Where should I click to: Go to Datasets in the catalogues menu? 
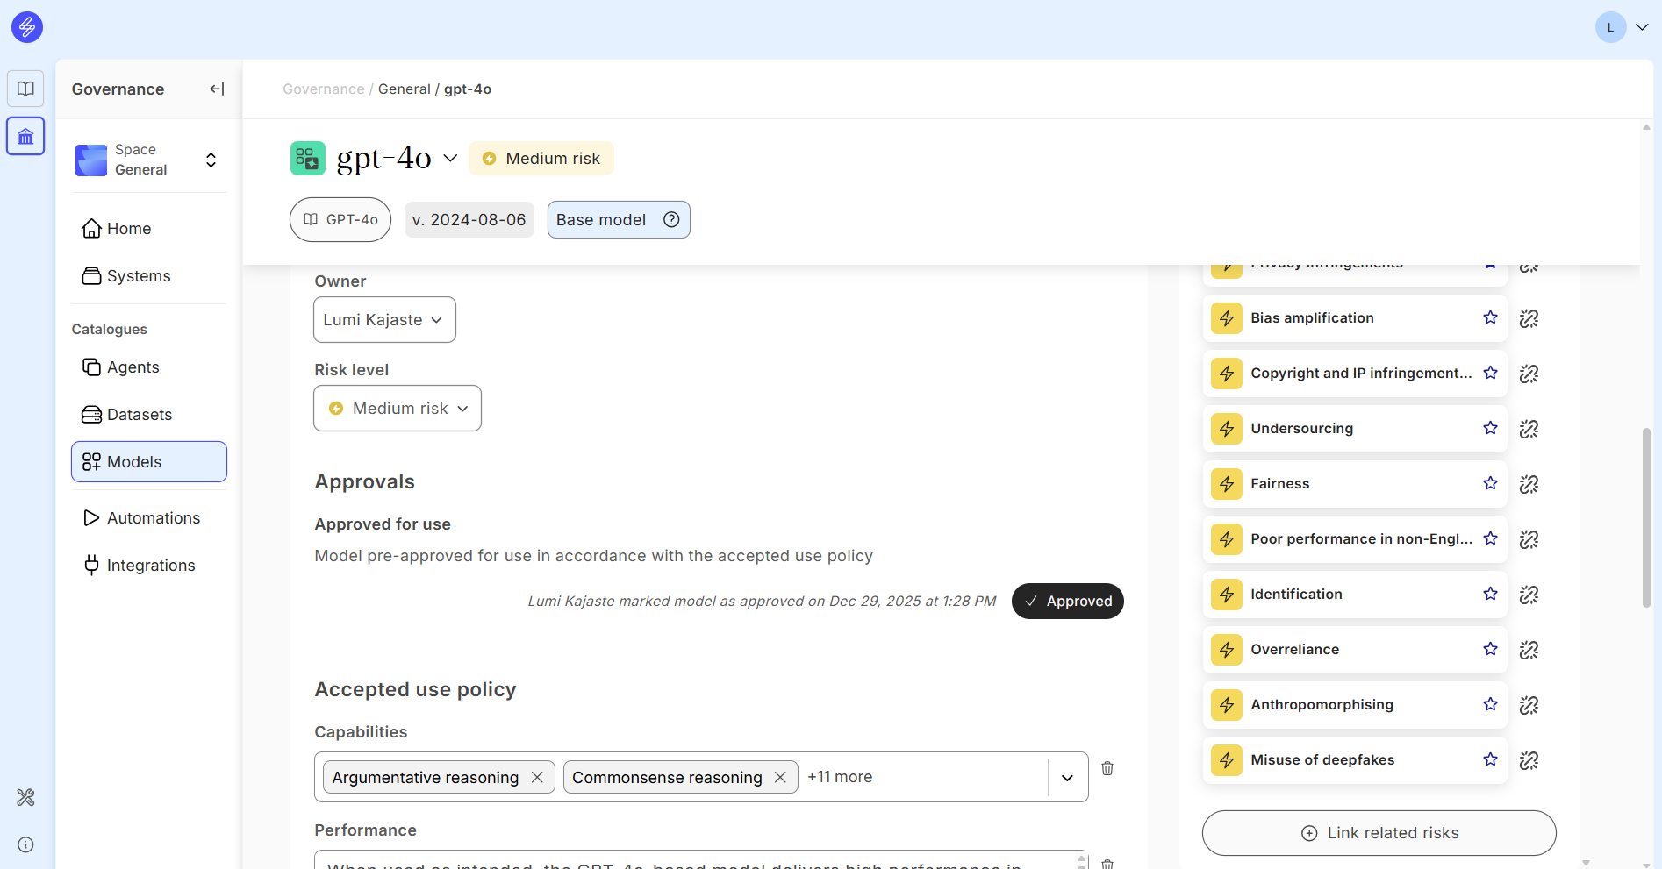(139, 415)
